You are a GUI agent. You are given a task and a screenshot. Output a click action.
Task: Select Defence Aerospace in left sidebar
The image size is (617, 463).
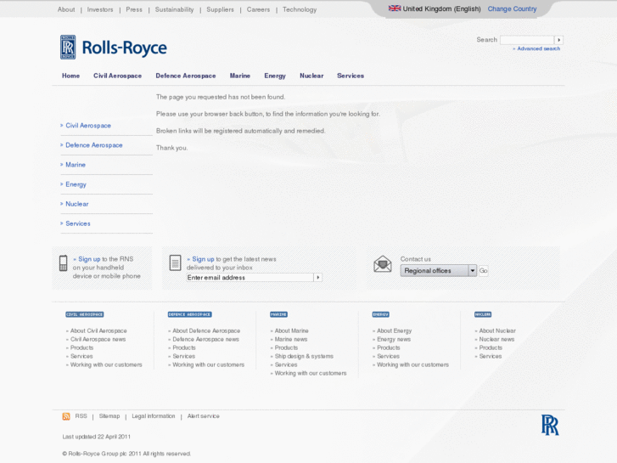click(x=94, y=145)
